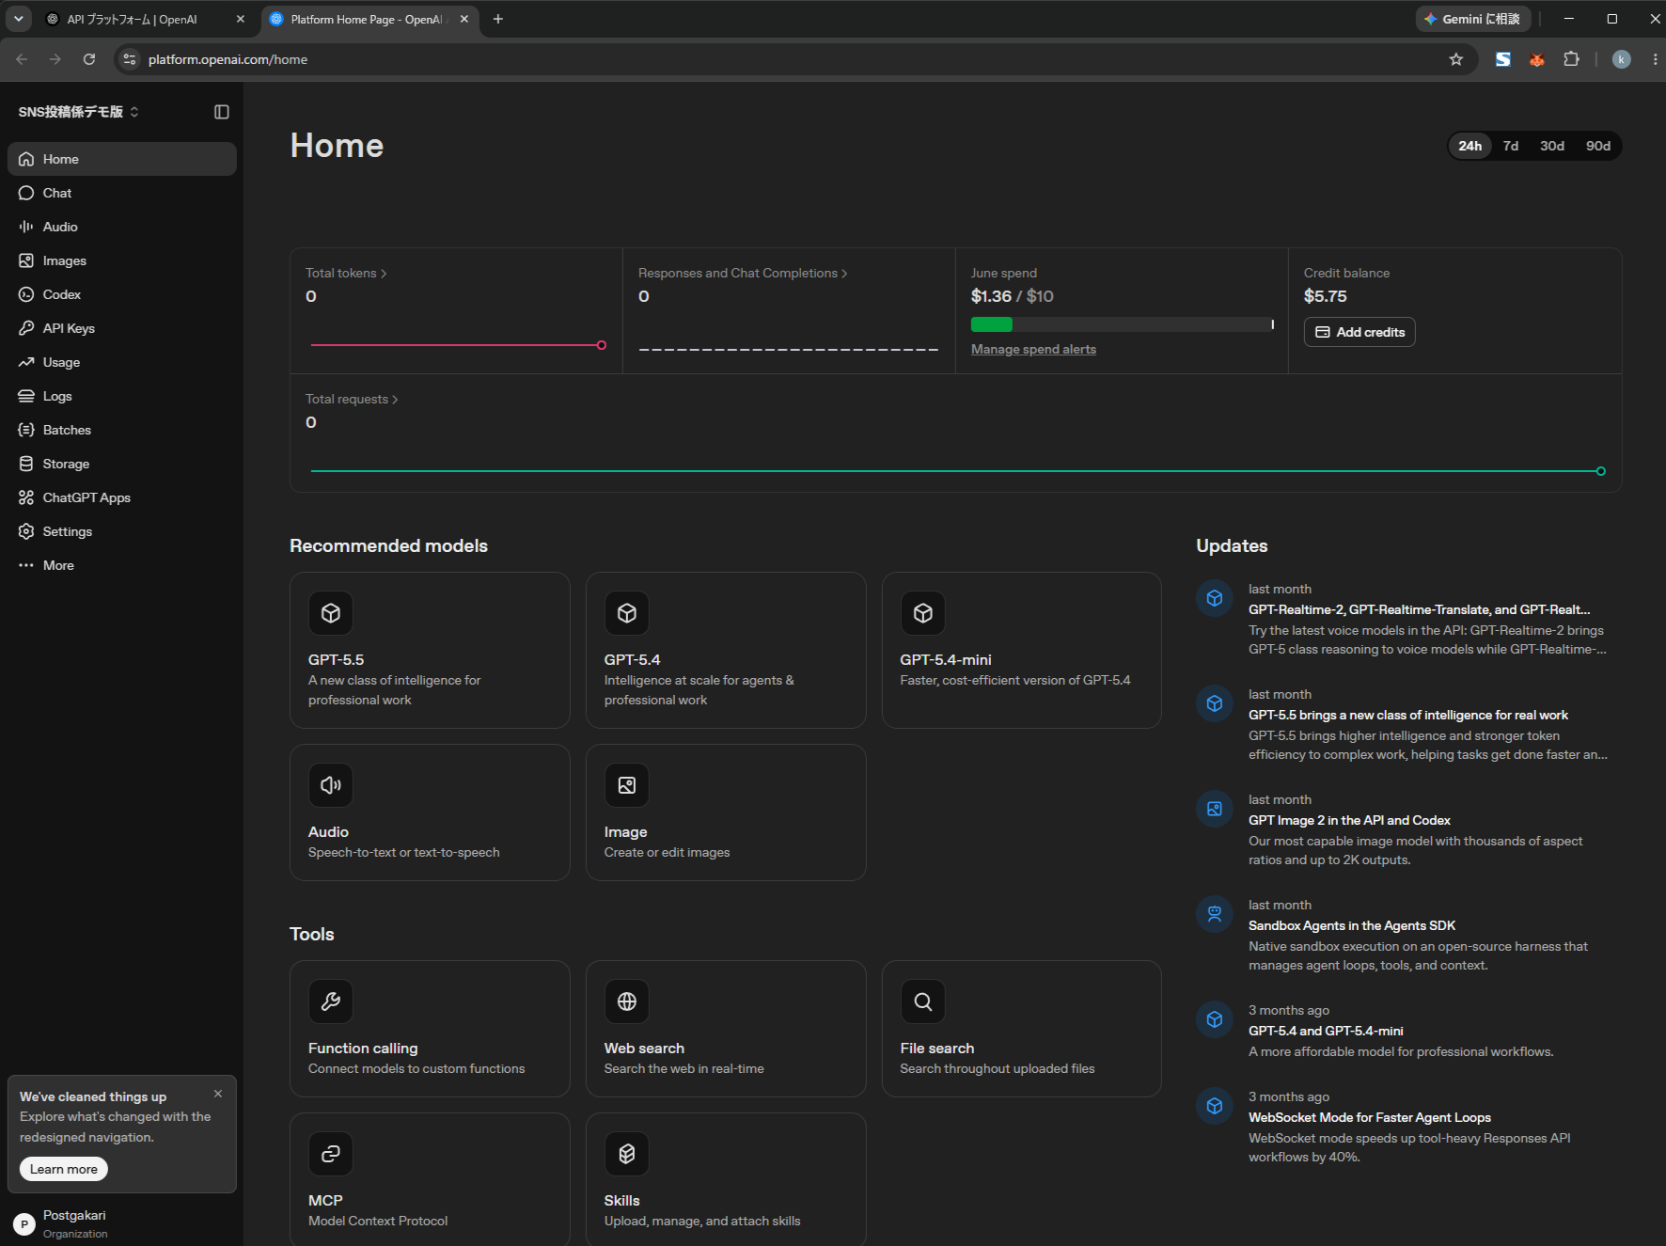Screen dimensions: 1666x1246
Task: Open the SNS投稿係デモ版 project switcher
Action: (x=79, y=112)
